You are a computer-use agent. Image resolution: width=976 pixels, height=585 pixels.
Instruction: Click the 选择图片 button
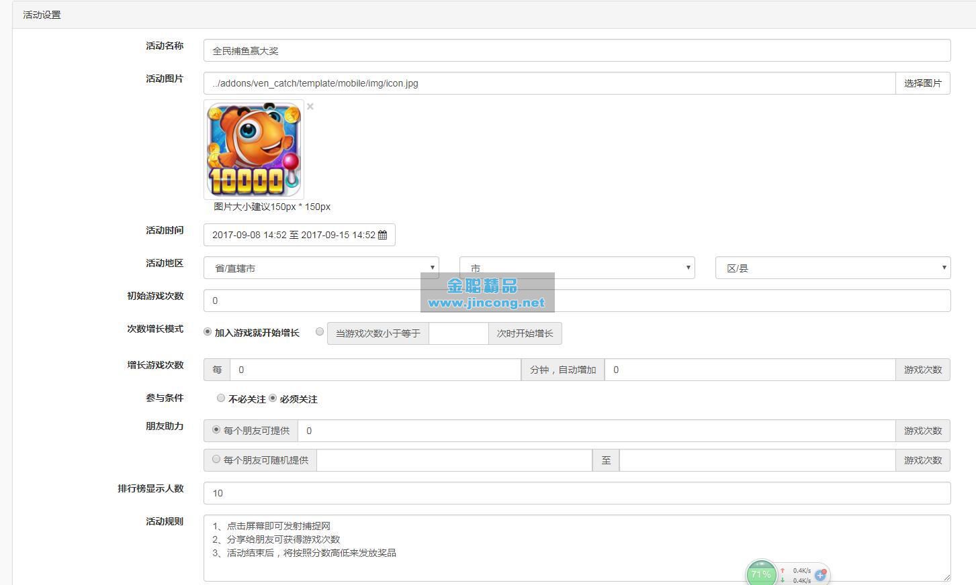923,83
